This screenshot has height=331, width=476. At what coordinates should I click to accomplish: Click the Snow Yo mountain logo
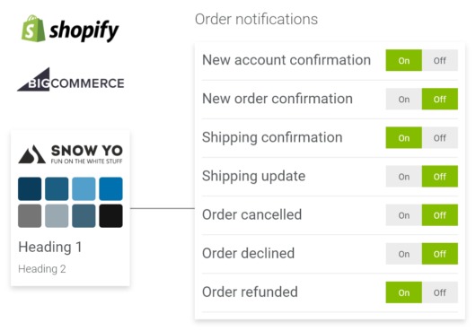(x=31, y=154)
